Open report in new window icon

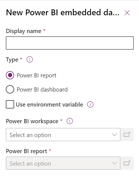click(127, 163)
